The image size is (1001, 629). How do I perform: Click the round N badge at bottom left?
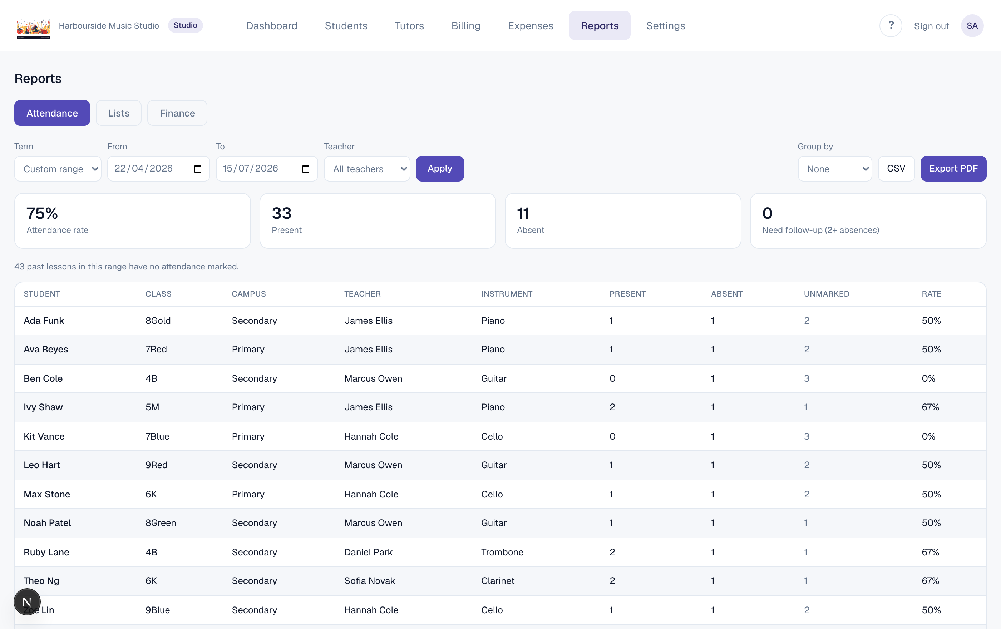pyautogui.click(x=27, y=601)
